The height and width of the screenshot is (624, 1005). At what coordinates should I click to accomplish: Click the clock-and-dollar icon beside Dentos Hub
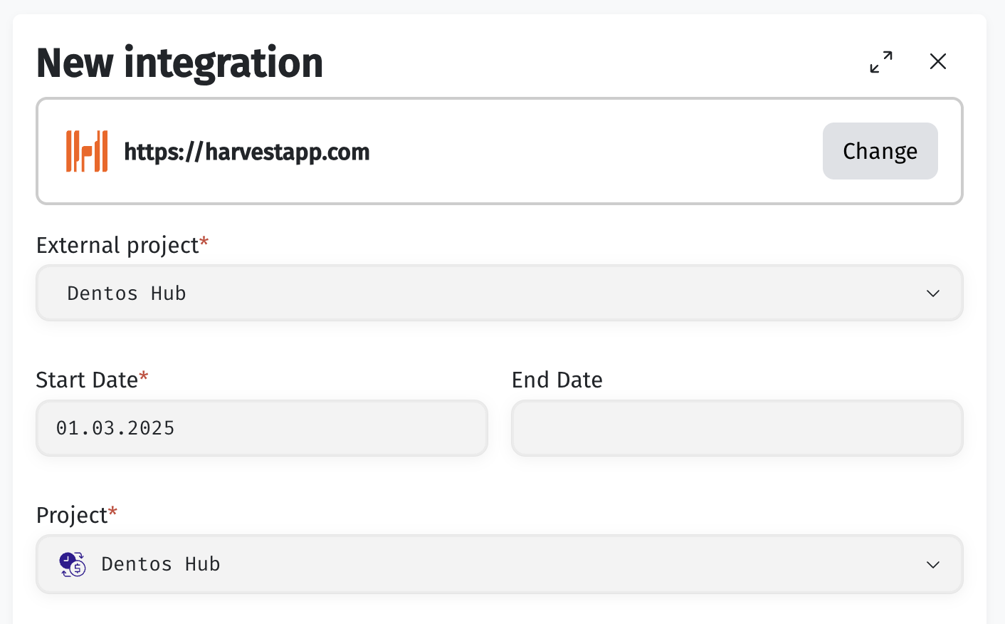pyautogui.click(x=73, y=564)
